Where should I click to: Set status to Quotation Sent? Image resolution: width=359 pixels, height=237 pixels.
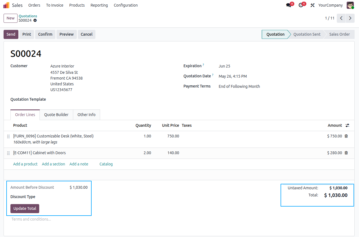pyautogui.click(x=307, y=34)
